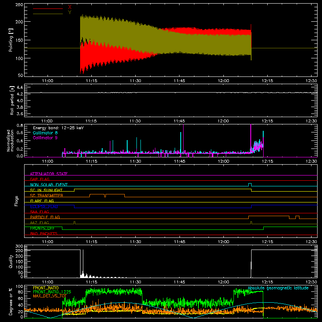Click '12:00' tick below the modulation plot
322x322 pixels.
[223, 161]
